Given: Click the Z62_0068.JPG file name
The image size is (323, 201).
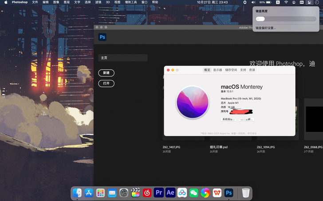Looking at the screenshot, I should coord(313,147).
